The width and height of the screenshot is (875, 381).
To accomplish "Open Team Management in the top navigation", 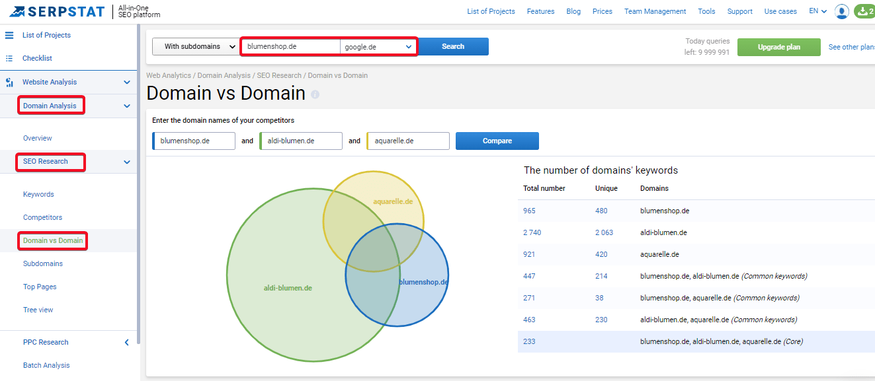I will pyautogui.click(x=655, y=11).
